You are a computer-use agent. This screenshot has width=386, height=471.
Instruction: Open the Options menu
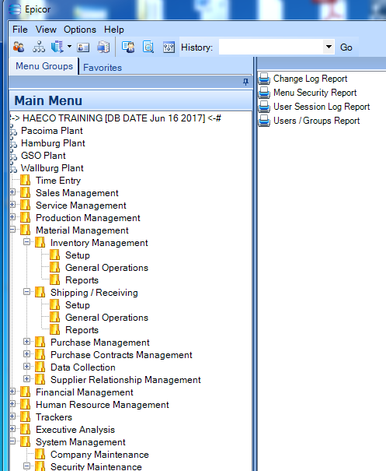[x=80, y=30]
